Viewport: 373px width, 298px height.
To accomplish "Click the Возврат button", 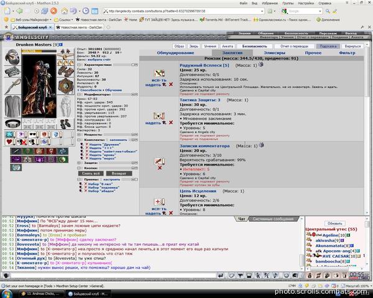I will pos(119,173).
